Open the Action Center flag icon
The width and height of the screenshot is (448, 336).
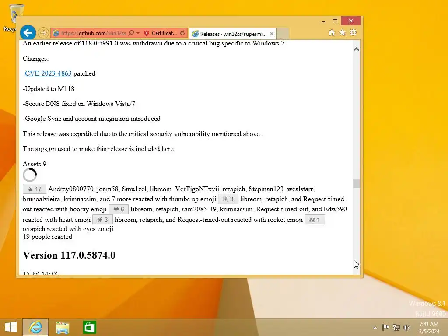[385, 327]
